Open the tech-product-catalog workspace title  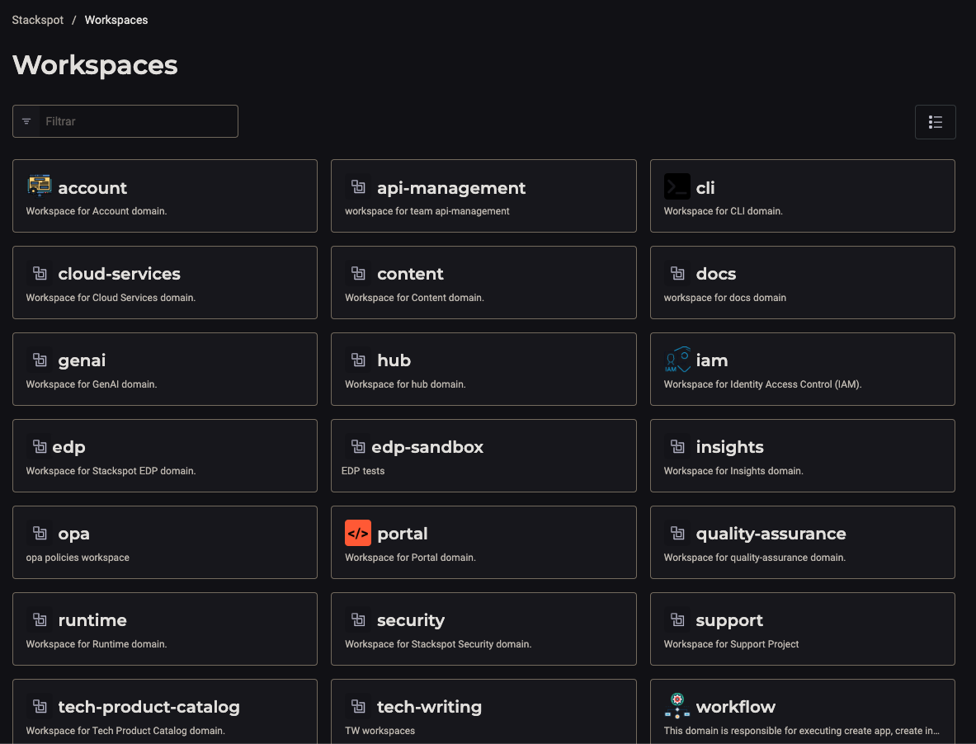[149, 707]
